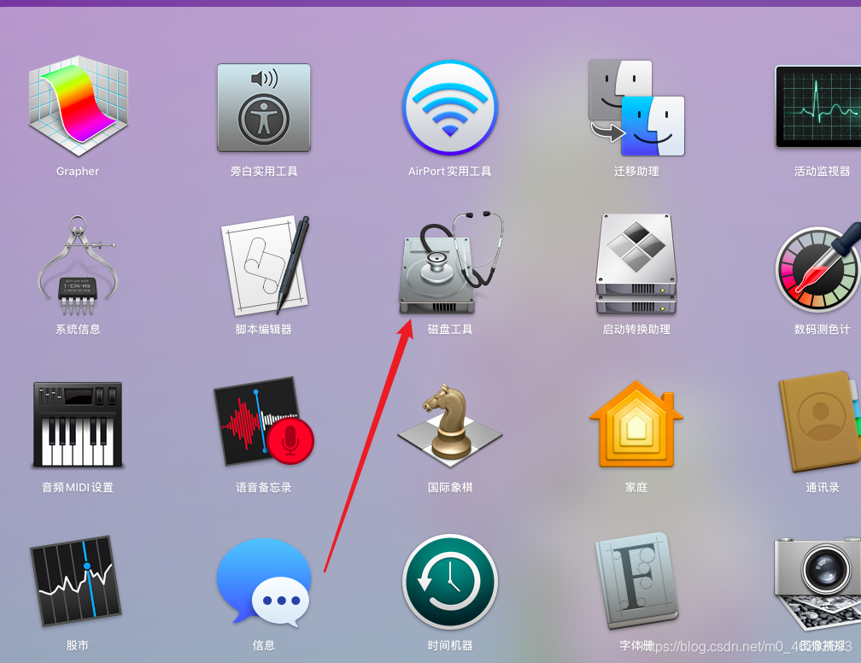Viewport: 861px width, 663px height.
Task: Open 音频MIDI设置 keyboard icon
Action: (x=78, y=425)
